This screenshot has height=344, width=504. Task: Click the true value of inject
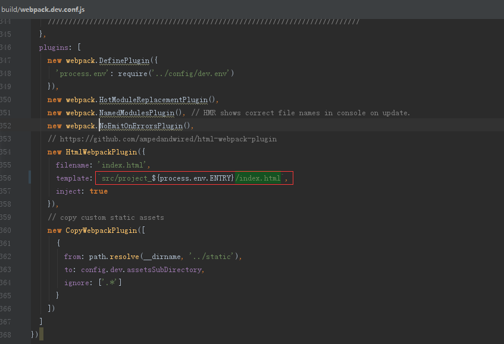[x=98, y=191]
